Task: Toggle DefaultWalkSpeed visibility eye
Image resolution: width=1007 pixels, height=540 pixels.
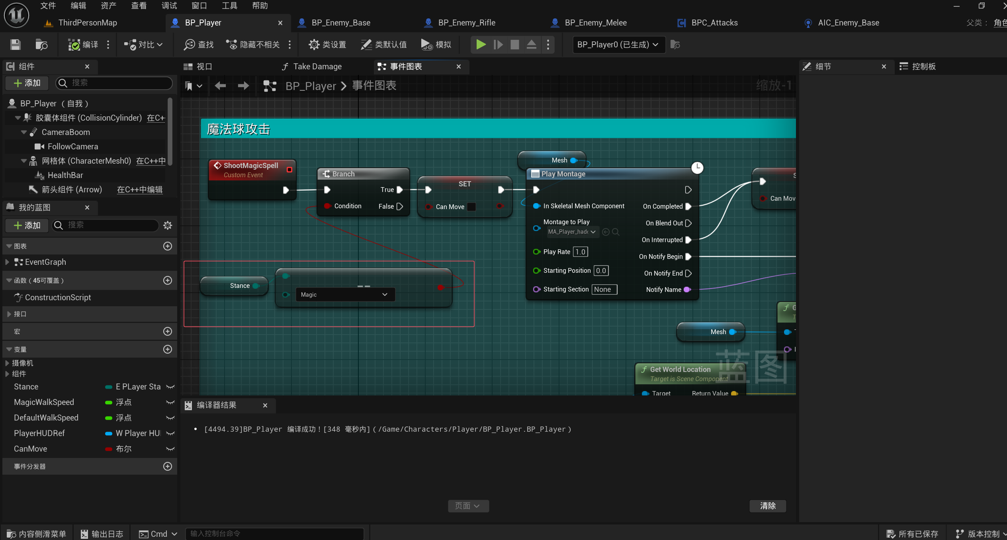Action: tap(170, 418)
